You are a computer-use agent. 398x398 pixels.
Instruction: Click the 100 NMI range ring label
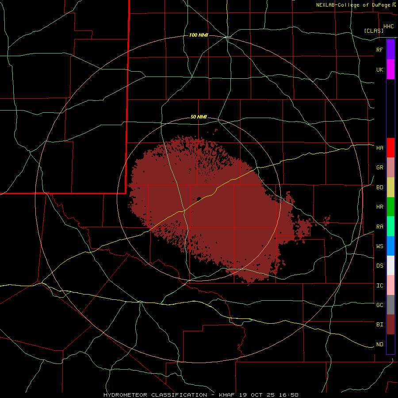click(x=199, y=35)
